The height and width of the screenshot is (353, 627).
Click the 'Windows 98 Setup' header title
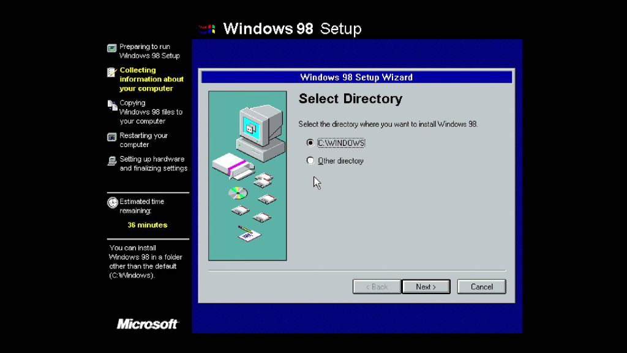(x=292, y=29)
